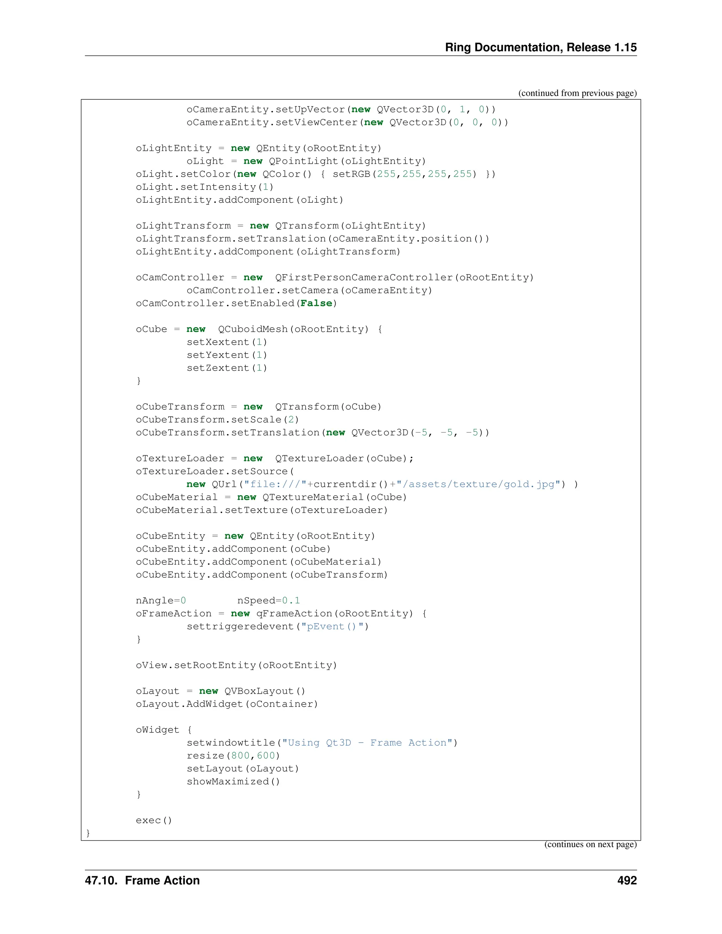Viewport: 722px width, 934px height.
Task: Click the oCubeTransform.setScale(2) line
Action: coord(217,419)
